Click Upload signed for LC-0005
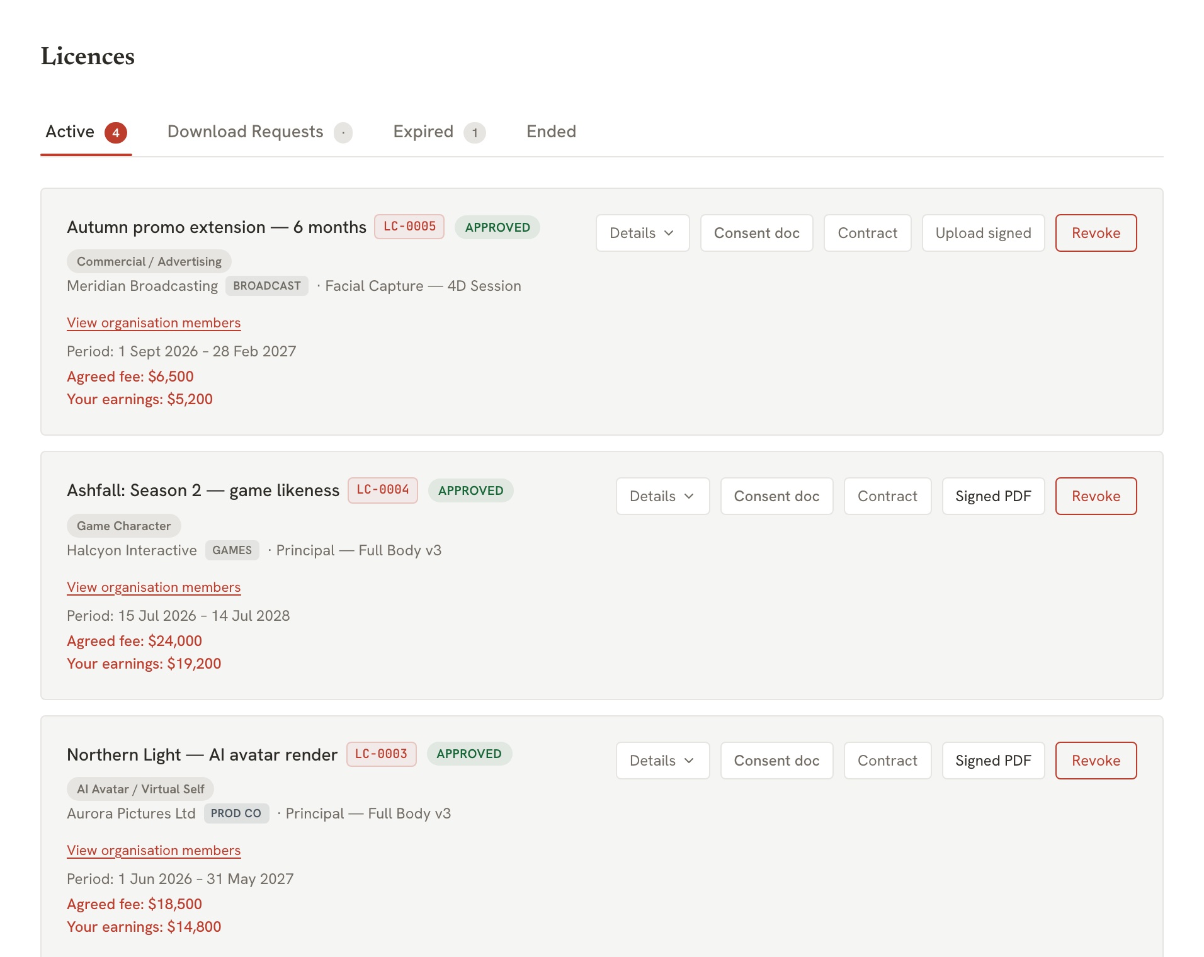 (x=983, y=233)
